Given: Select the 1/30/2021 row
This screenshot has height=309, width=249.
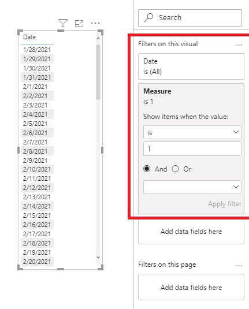Looking at the screenshot, I should coord(37,68).
